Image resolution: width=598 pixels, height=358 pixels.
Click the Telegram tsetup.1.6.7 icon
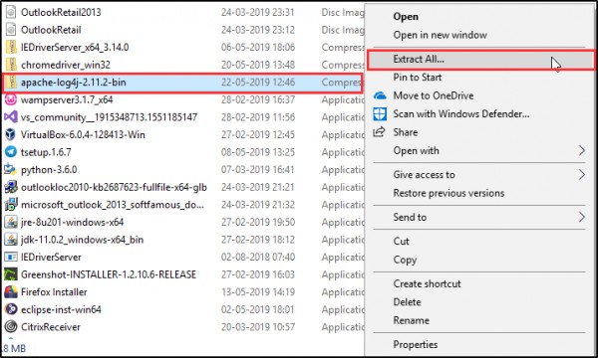[11, 152]
